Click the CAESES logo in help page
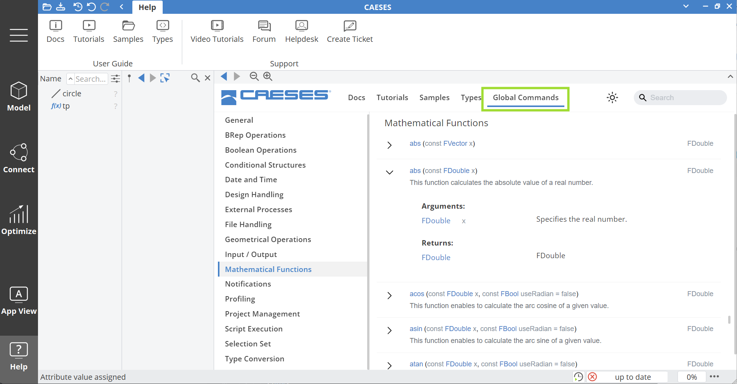Image resolution: width=737 pixels, height=384 pixels. 276,97
